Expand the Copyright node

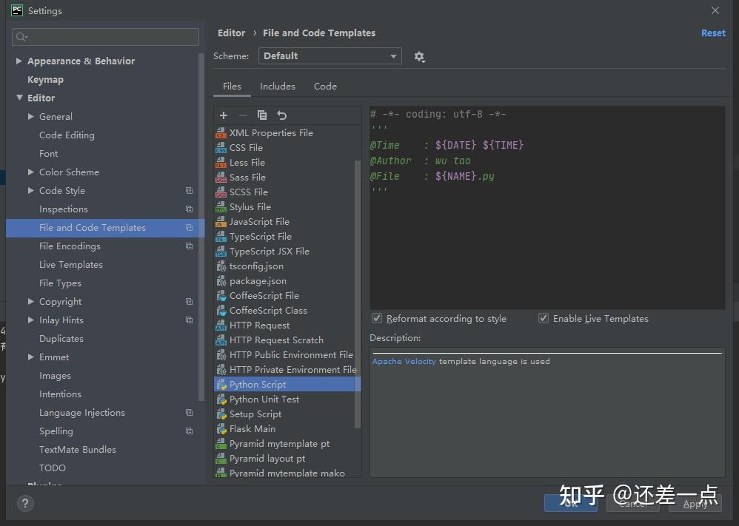(x=30, y=301)
